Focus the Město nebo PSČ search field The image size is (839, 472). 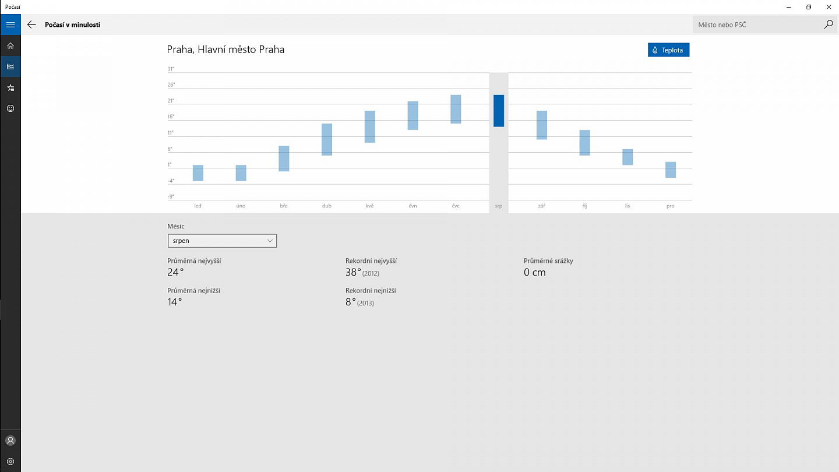click(757, 24)
